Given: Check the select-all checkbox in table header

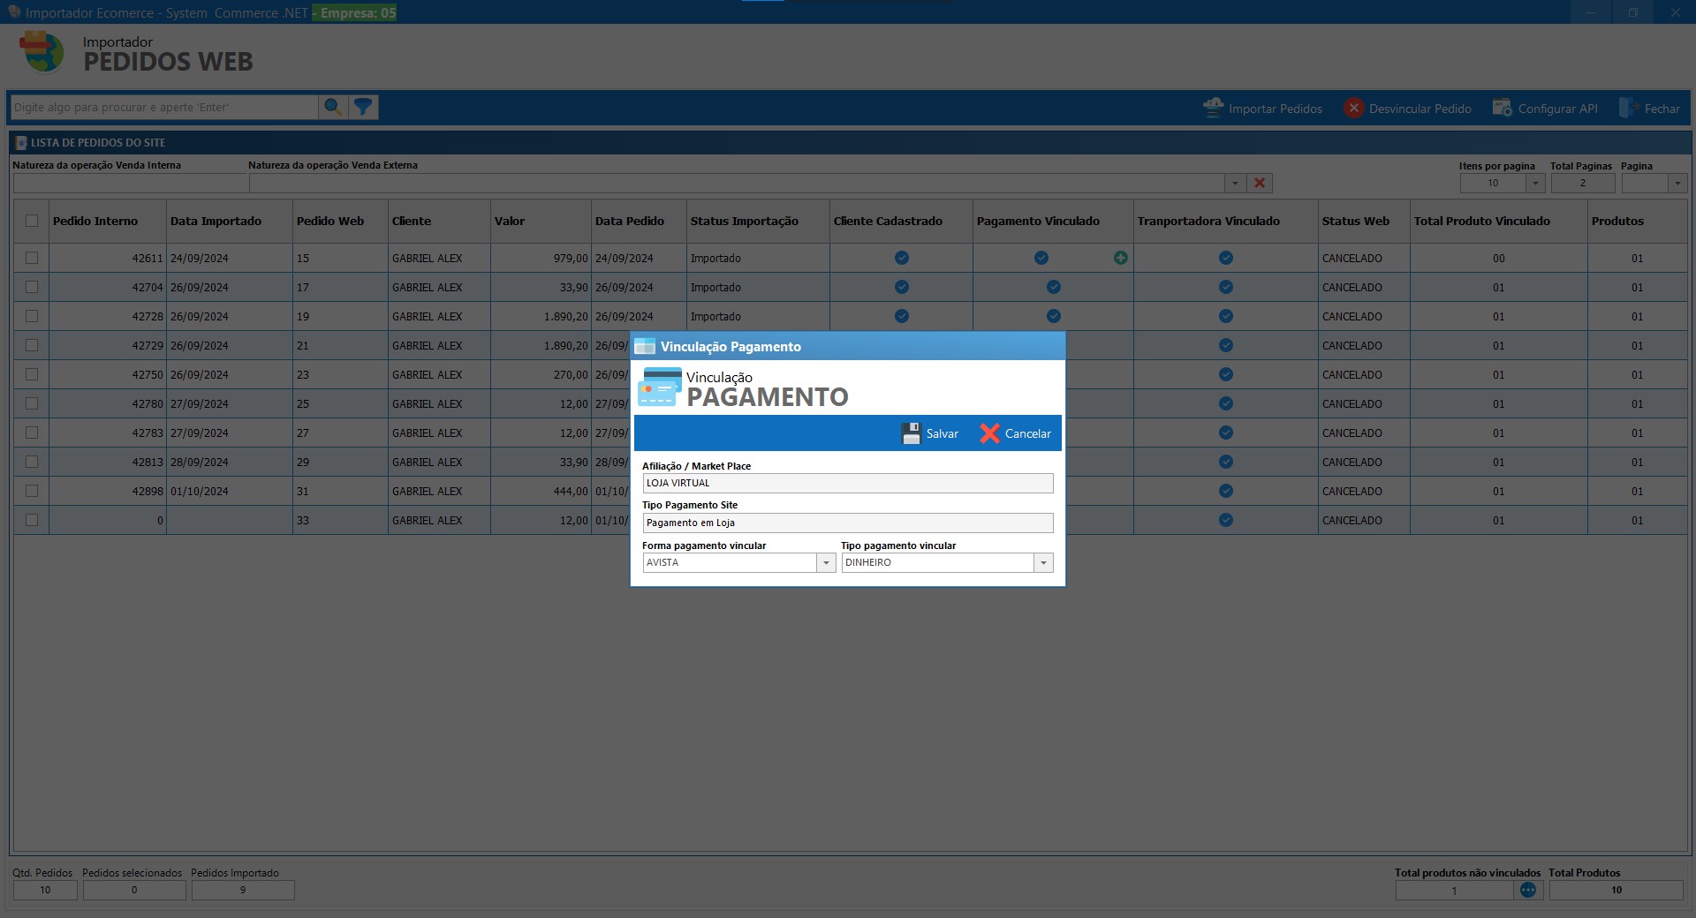Looking at the screenshot, I should coord(32,222).
